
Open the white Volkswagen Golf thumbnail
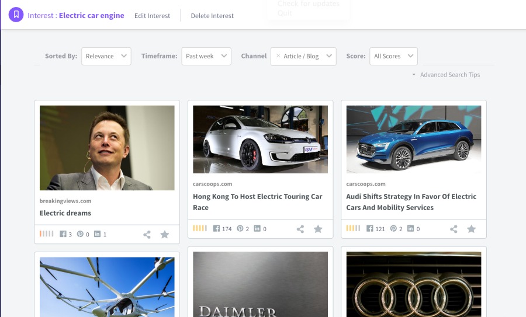(x=260, y=140)
